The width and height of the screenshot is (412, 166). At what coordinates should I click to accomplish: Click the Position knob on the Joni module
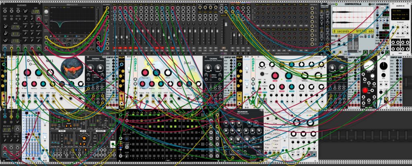[x=145, y=73]
